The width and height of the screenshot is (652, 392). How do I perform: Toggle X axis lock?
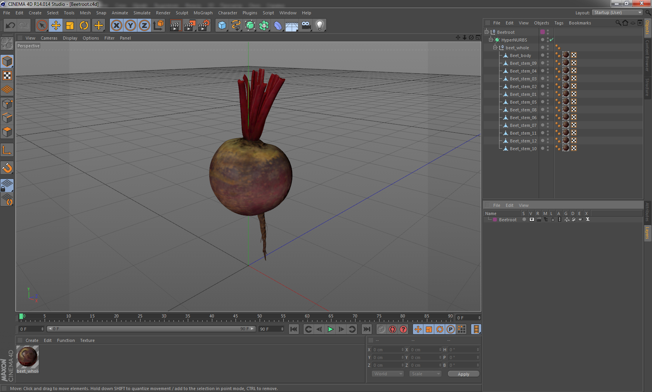(116, 26)
